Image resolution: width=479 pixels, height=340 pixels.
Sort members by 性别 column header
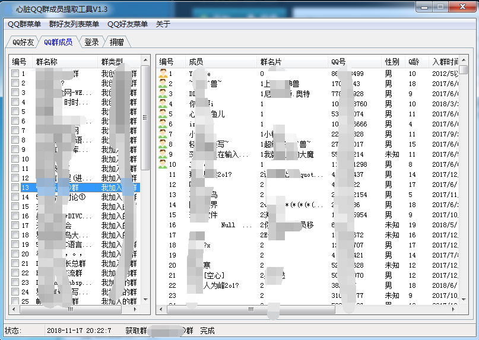coord(393,62)
